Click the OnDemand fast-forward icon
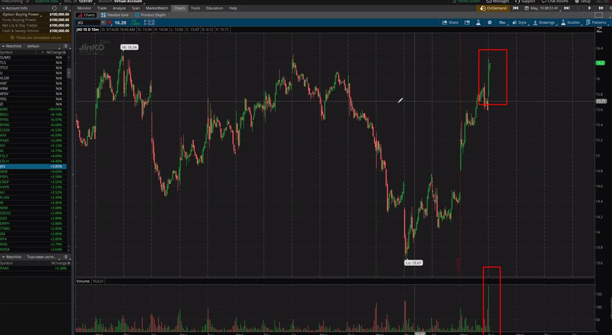The height and width of the screenshot is (335, 612). [601, 8]
